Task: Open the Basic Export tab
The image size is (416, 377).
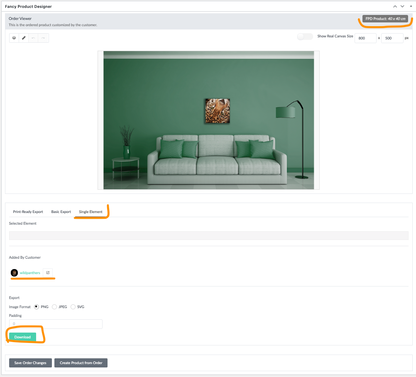Action: point(61,212)
